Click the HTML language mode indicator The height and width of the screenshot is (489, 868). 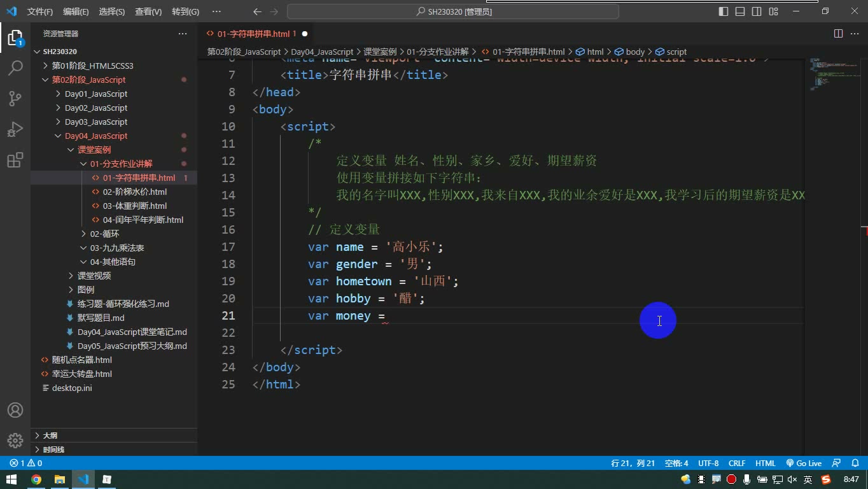(766, 464)
